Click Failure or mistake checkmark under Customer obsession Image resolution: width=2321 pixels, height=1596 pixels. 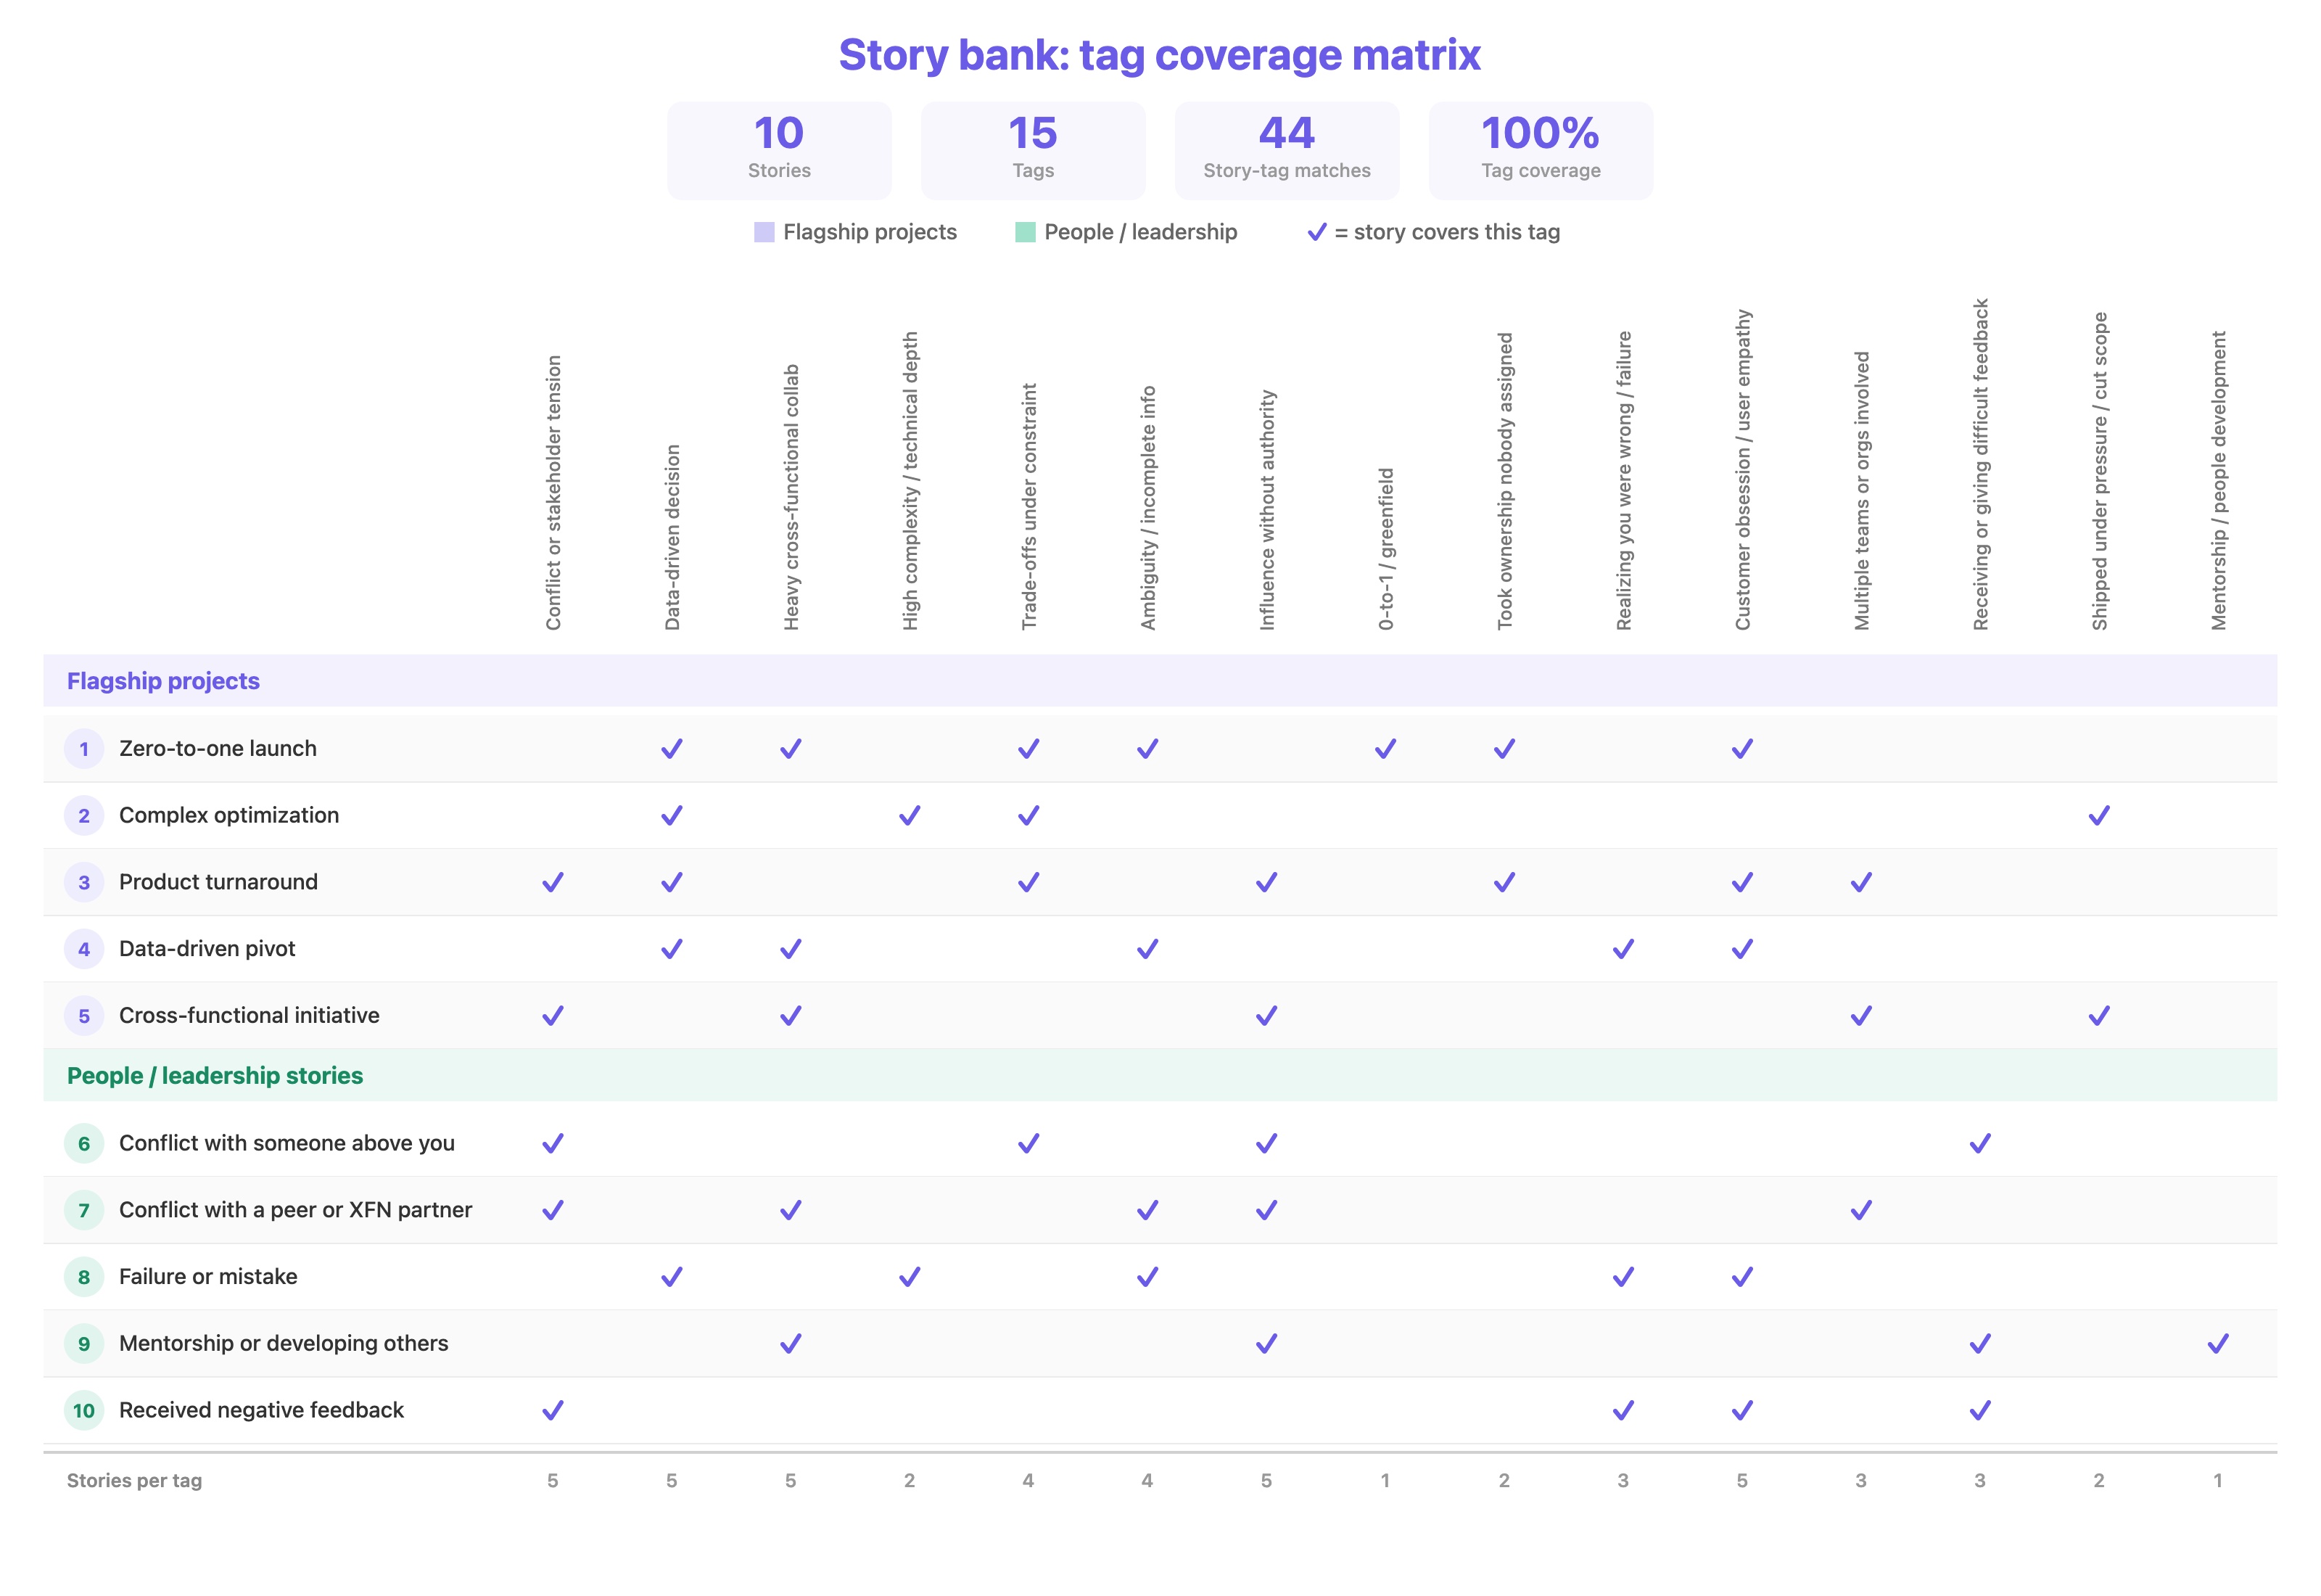point(1742,1277)
